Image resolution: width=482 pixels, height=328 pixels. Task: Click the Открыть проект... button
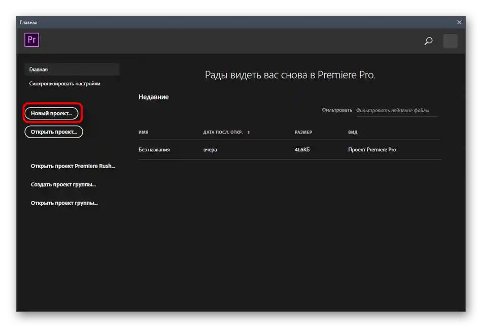[54, 132]
